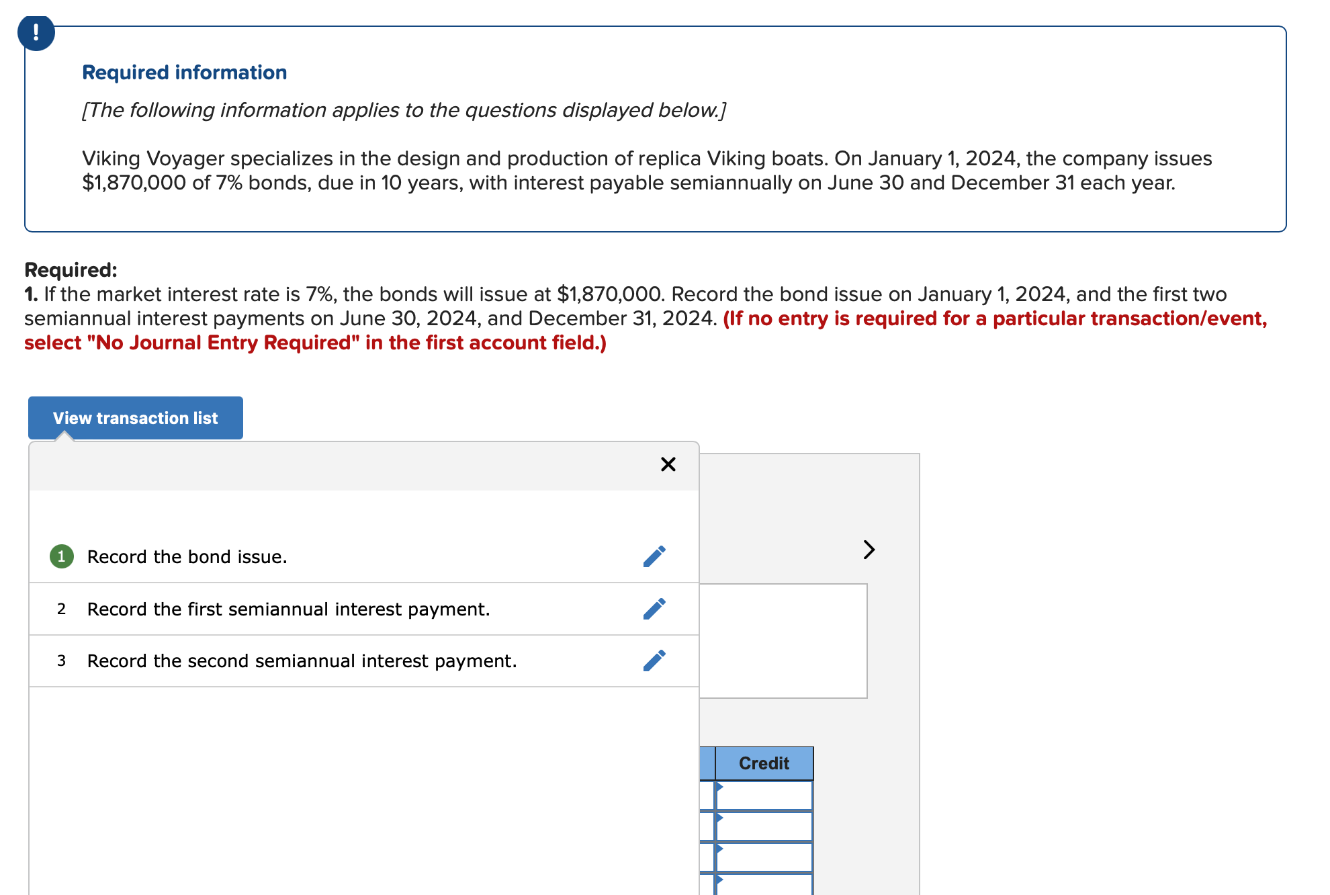Select "Record the second semiannual interest payment."
The image size is (1330, 895).
pyautogui.click(x=302, y=661)
